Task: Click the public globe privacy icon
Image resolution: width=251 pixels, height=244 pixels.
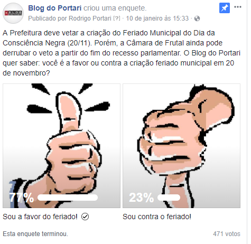Action: click(x=197, y=18)
